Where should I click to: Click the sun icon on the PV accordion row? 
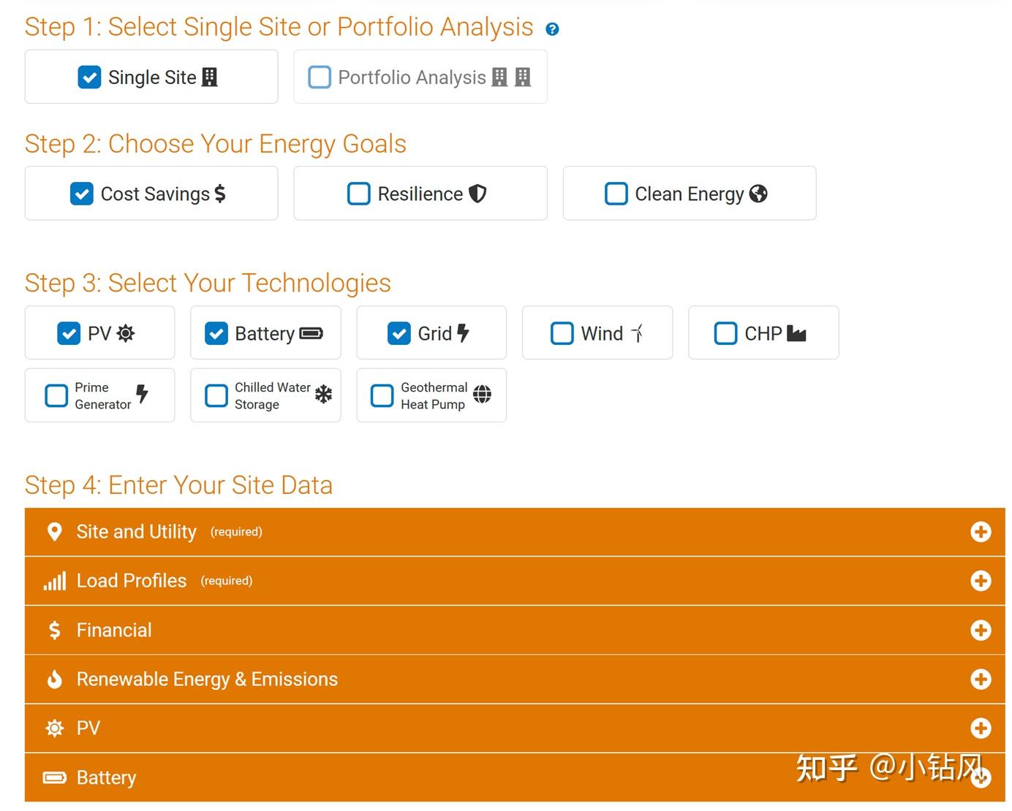[54, 728]
